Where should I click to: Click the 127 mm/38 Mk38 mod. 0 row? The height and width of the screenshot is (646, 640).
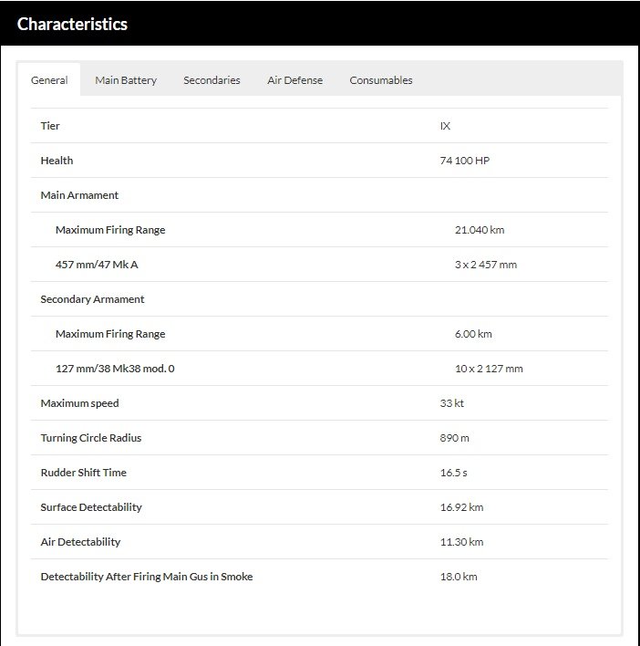(319, 369)
